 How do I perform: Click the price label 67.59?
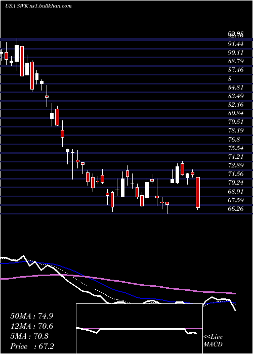[x=236, y=200]
